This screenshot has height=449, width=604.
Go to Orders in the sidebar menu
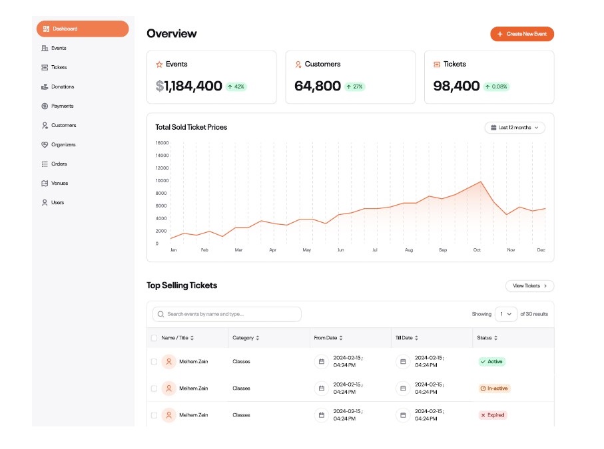pyautogui.click(x=59, y=164)
